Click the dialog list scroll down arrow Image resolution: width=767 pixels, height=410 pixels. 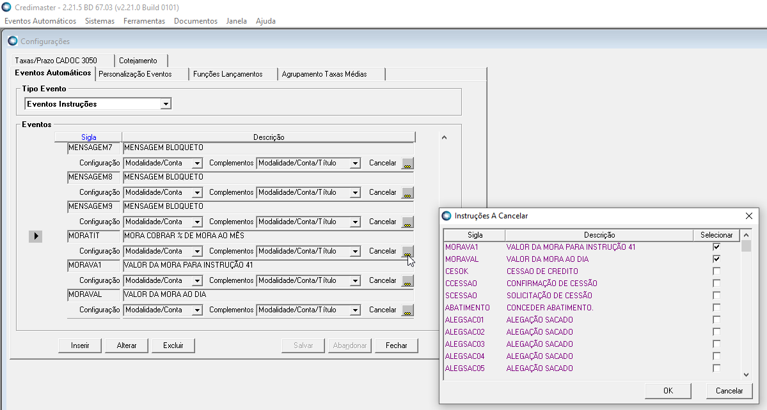(x=746, y=375)
